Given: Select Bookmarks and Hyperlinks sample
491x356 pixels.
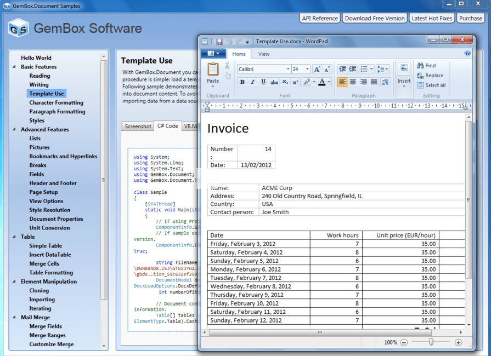Looking at the screenshot, I should coord(63,156).
